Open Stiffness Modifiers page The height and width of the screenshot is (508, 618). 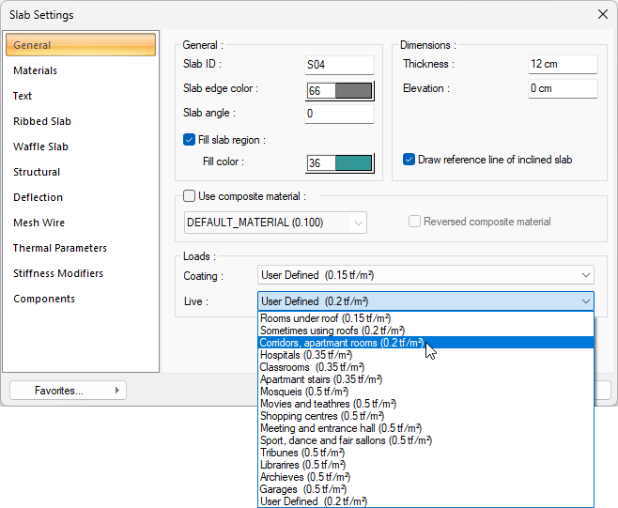(x=58, y=273)
